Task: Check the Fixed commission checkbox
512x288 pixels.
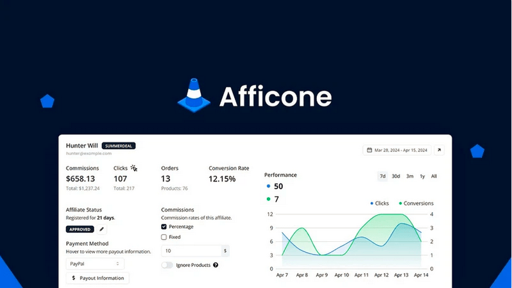Action: tap(164, 237)
